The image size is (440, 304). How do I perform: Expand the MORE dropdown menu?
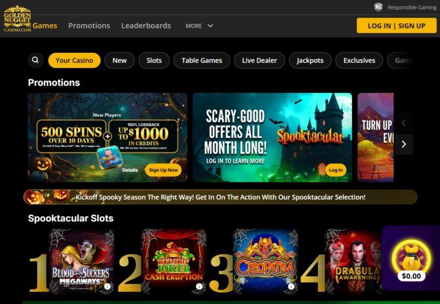coord(199,26)
